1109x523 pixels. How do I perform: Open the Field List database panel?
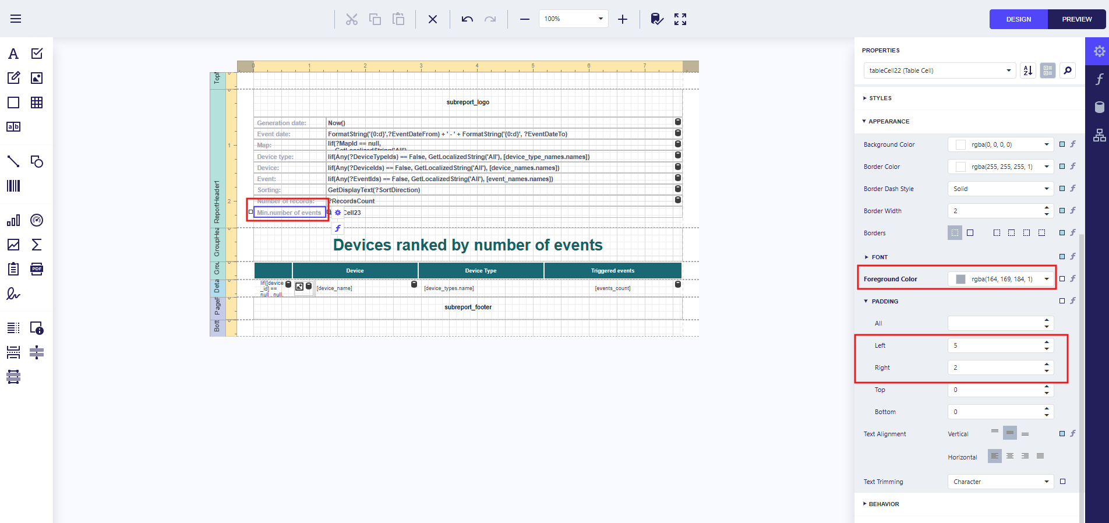(x=1099, y=107)
